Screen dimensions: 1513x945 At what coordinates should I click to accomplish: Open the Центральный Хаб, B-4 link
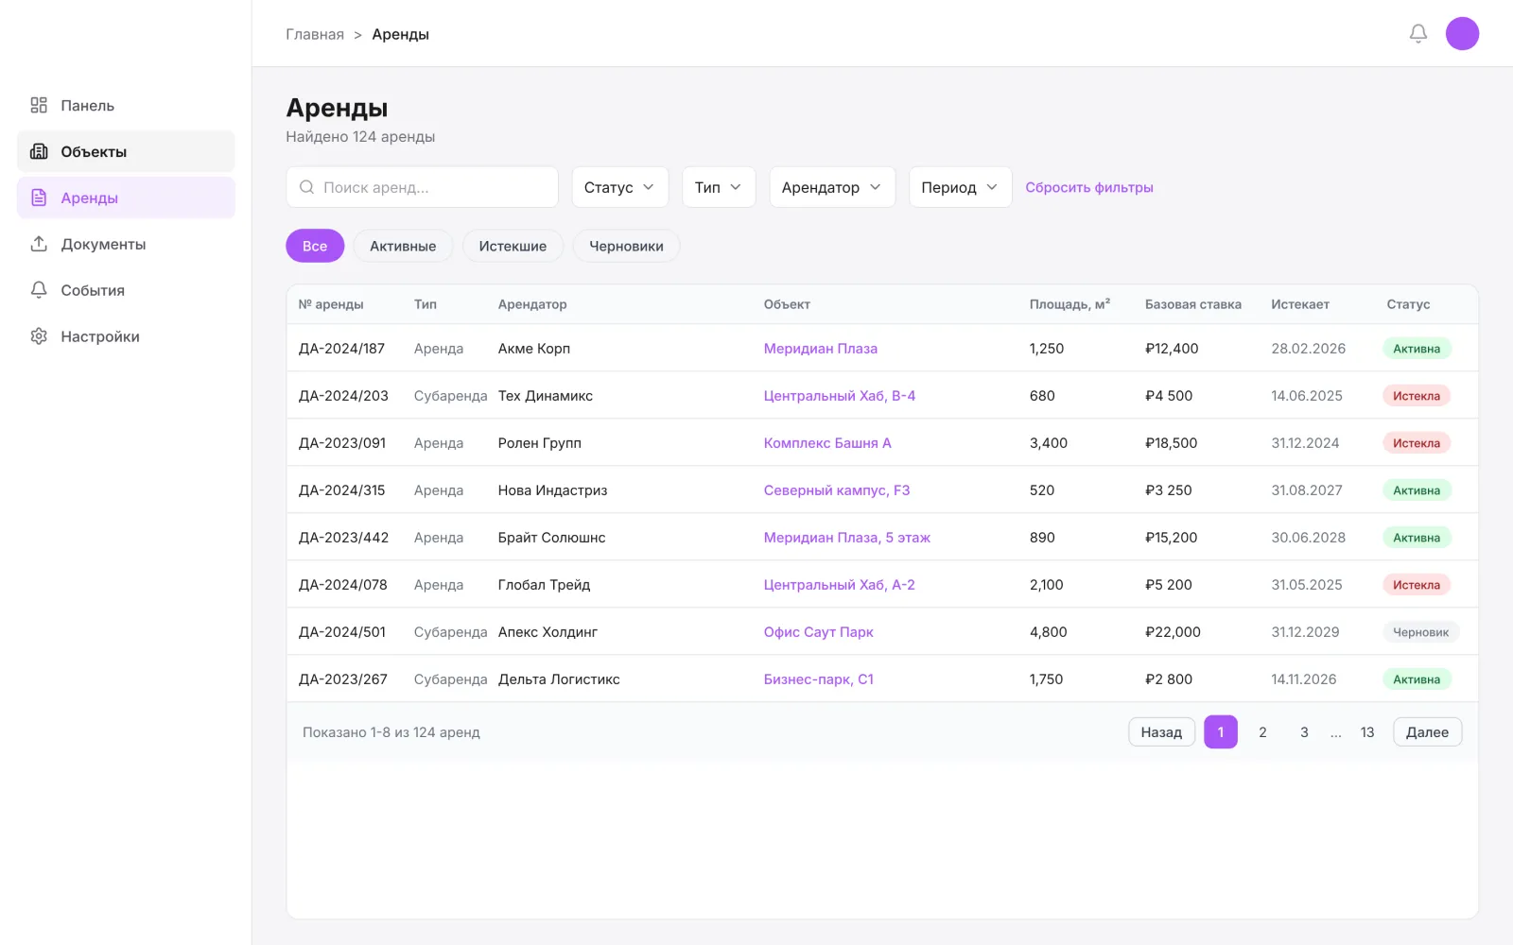coord(839,395)
